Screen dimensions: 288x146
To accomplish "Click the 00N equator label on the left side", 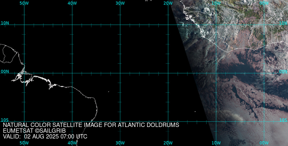I will tap(5, 72).
